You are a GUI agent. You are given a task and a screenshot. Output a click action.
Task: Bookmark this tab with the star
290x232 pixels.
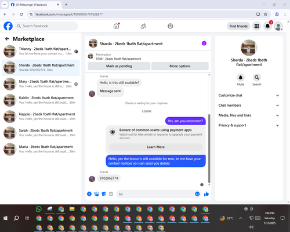[x=266, y=14]
